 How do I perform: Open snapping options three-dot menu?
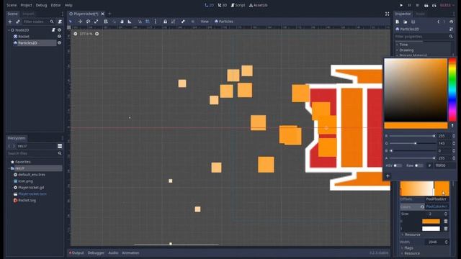tap(156, 22)
